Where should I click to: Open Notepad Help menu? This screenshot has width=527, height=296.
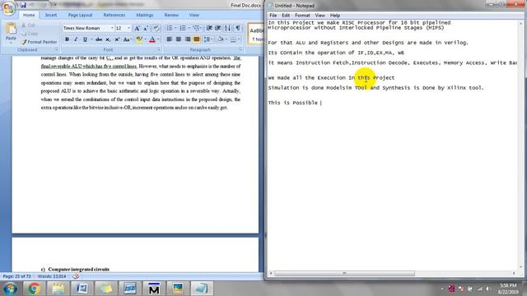pos(335,16)
